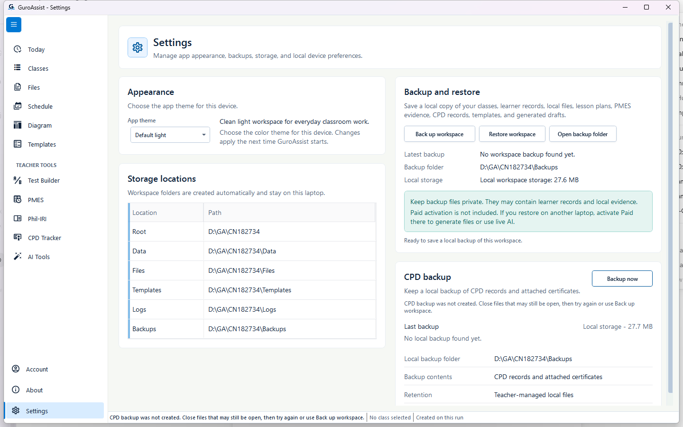Click the Settings gear icon in sidebar
The image size is (683, 427).
coord(16,410)
